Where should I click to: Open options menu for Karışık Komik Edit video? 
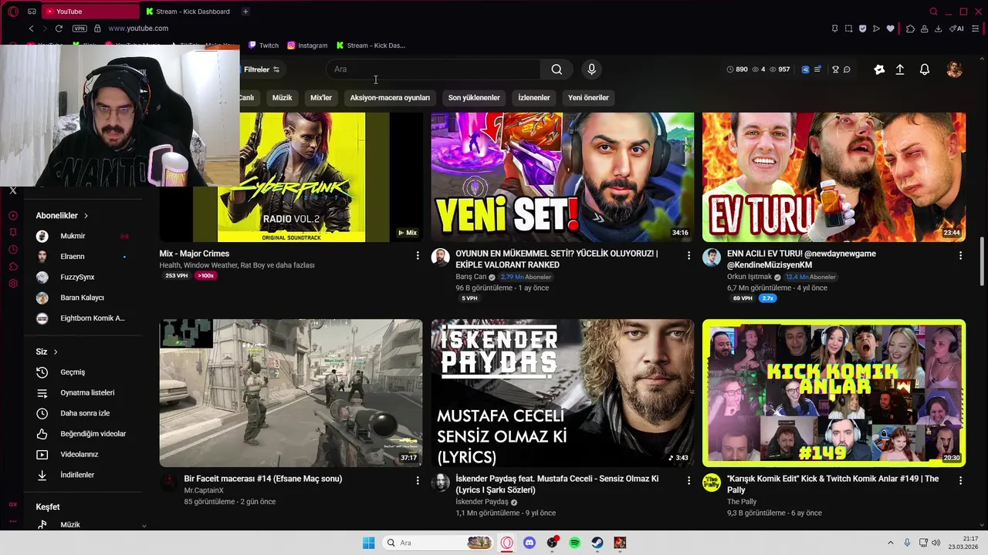click(960, 480)
